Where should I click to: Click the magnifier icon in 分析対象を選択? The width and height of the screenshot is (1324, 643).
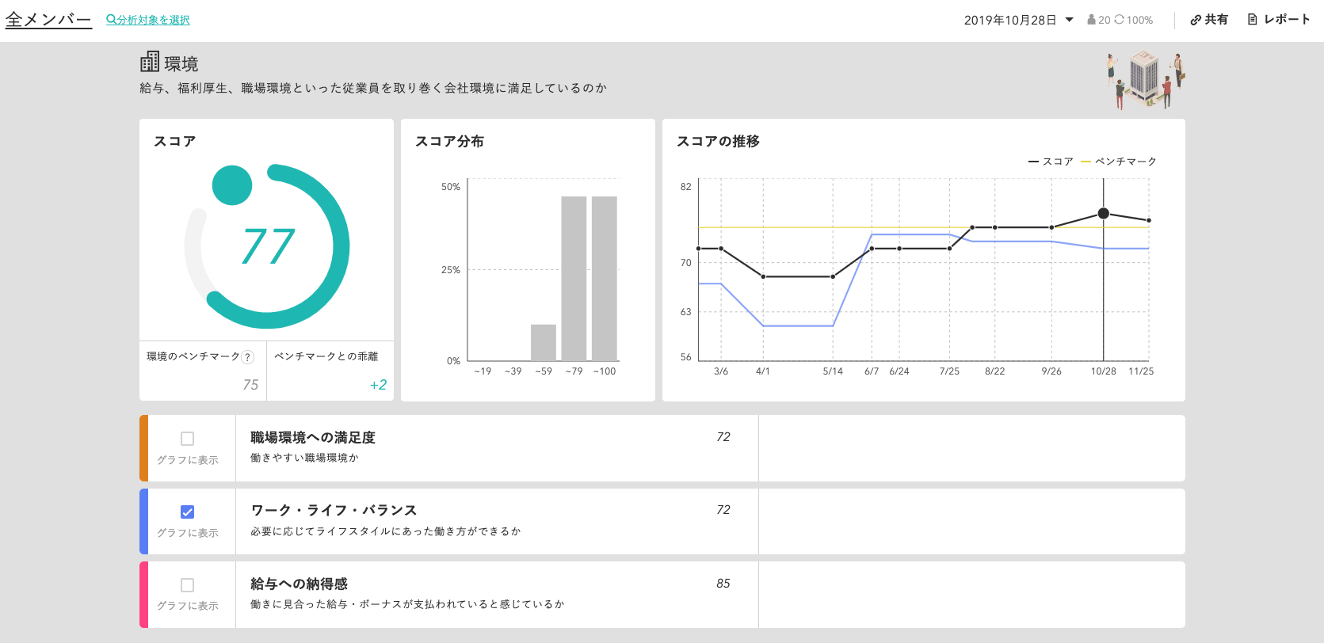(111, 20)
